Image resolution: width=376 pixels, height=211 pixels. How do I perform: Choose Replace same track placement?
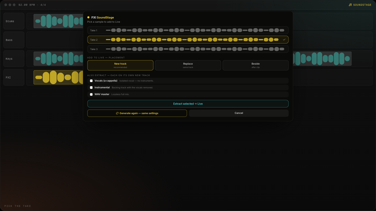point(188,65)
